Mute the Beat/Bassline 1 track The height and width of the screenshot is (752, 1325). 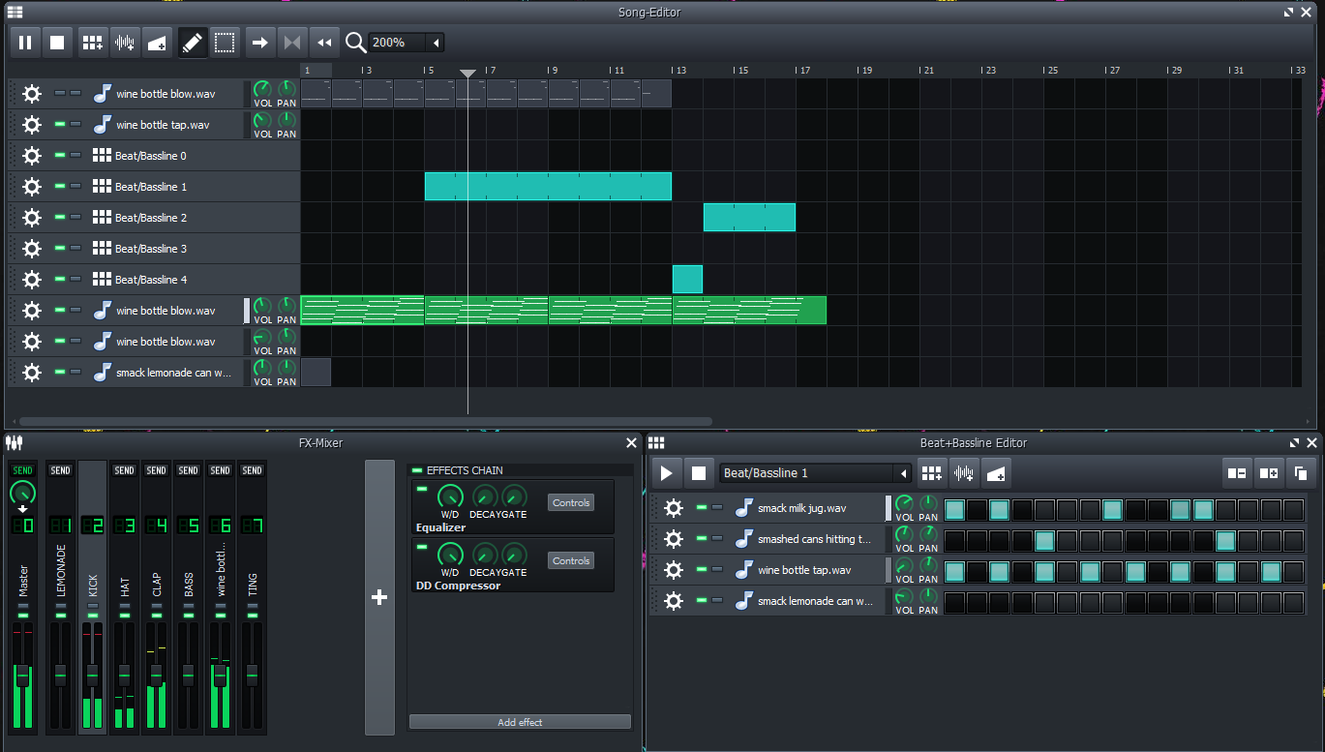tap(60, 186)
